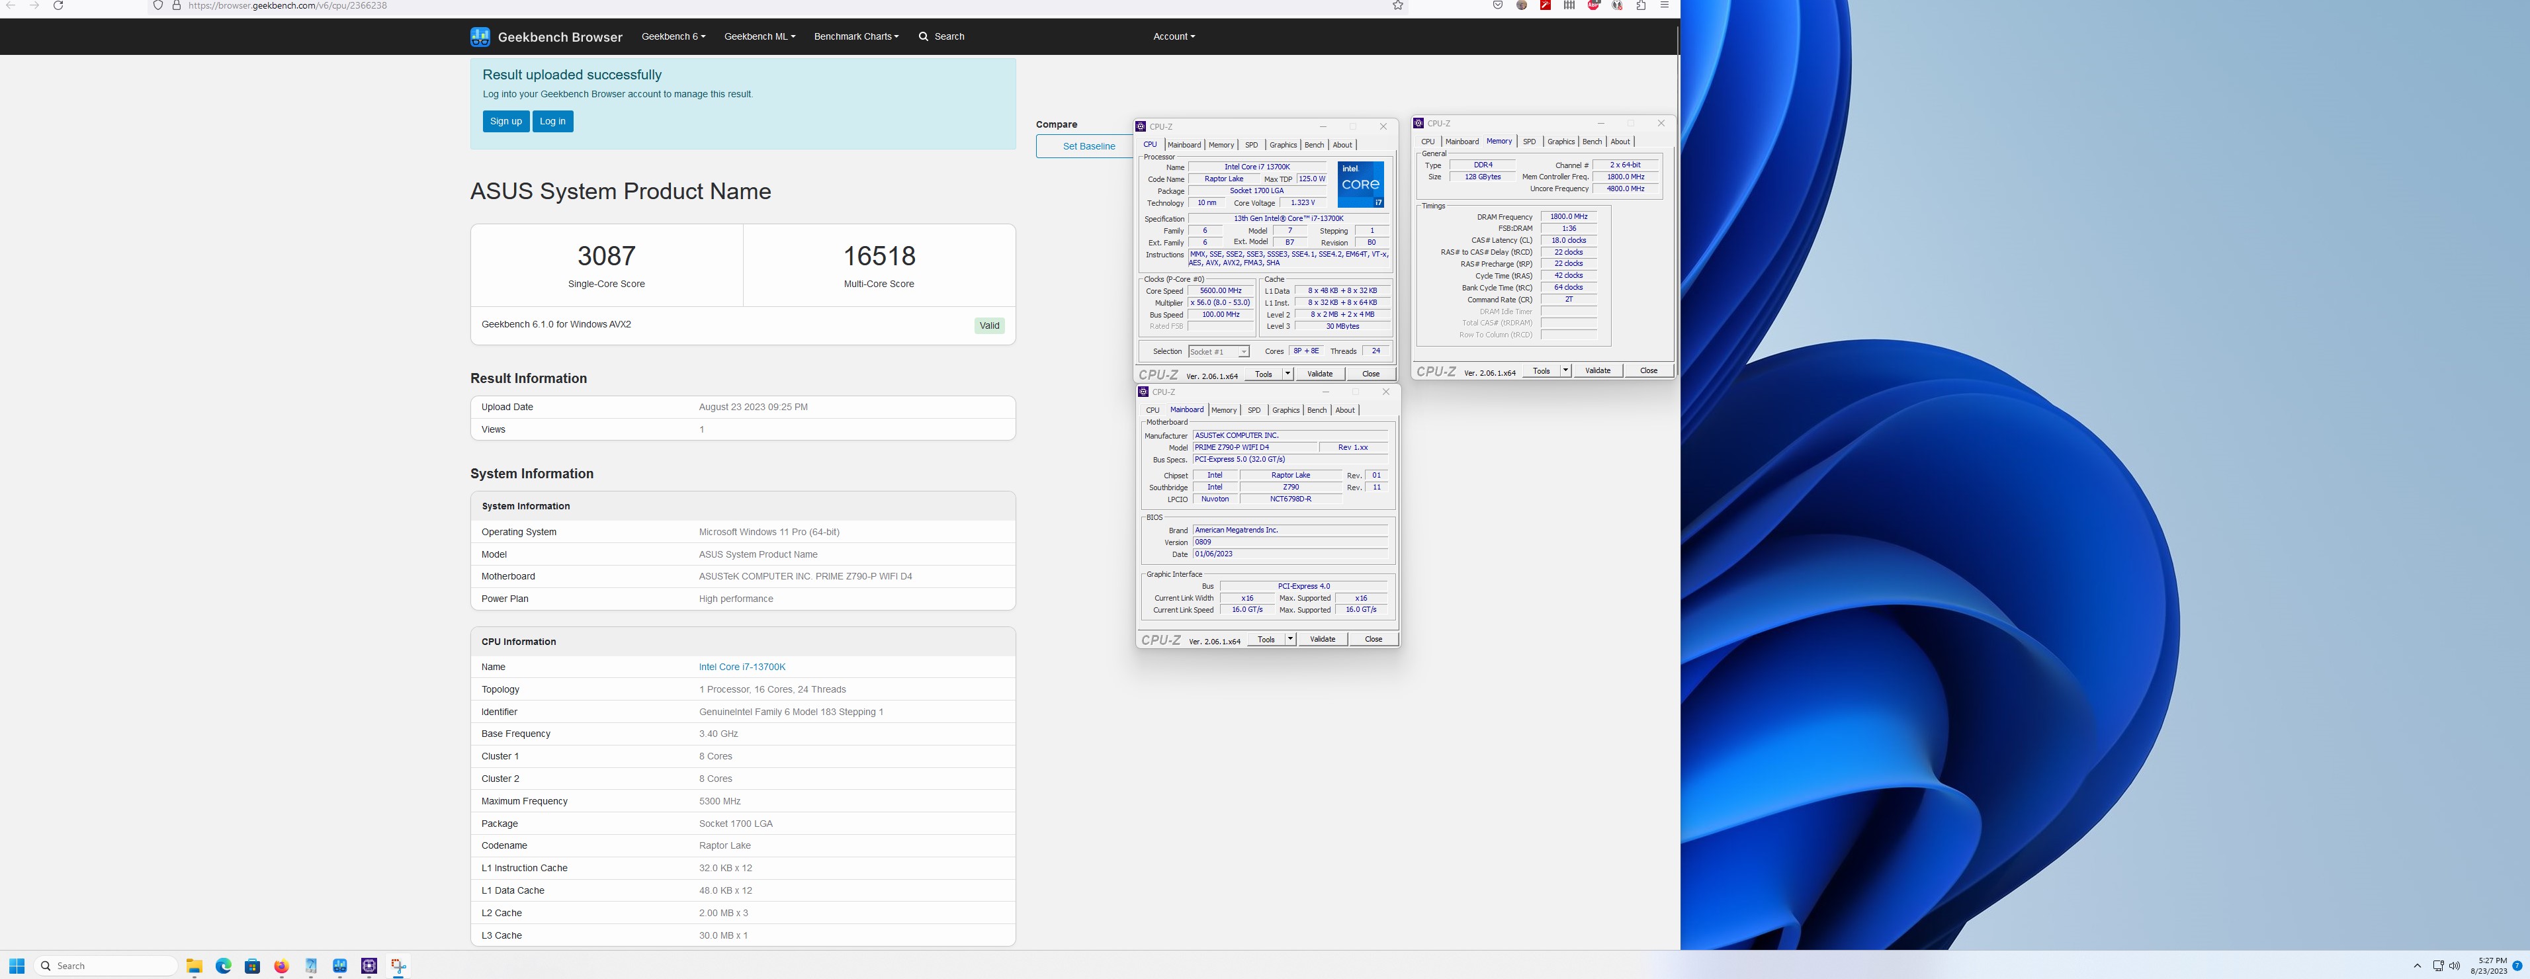Click the Set Baseline button
Image resolution: width=2530 pixels, height=979 pixels.
coord(1088,146)
